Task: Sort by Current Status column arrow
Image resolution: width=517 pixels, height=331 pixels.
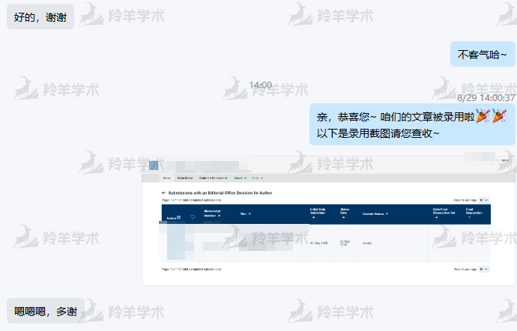Action: click(x=396, y=213)
